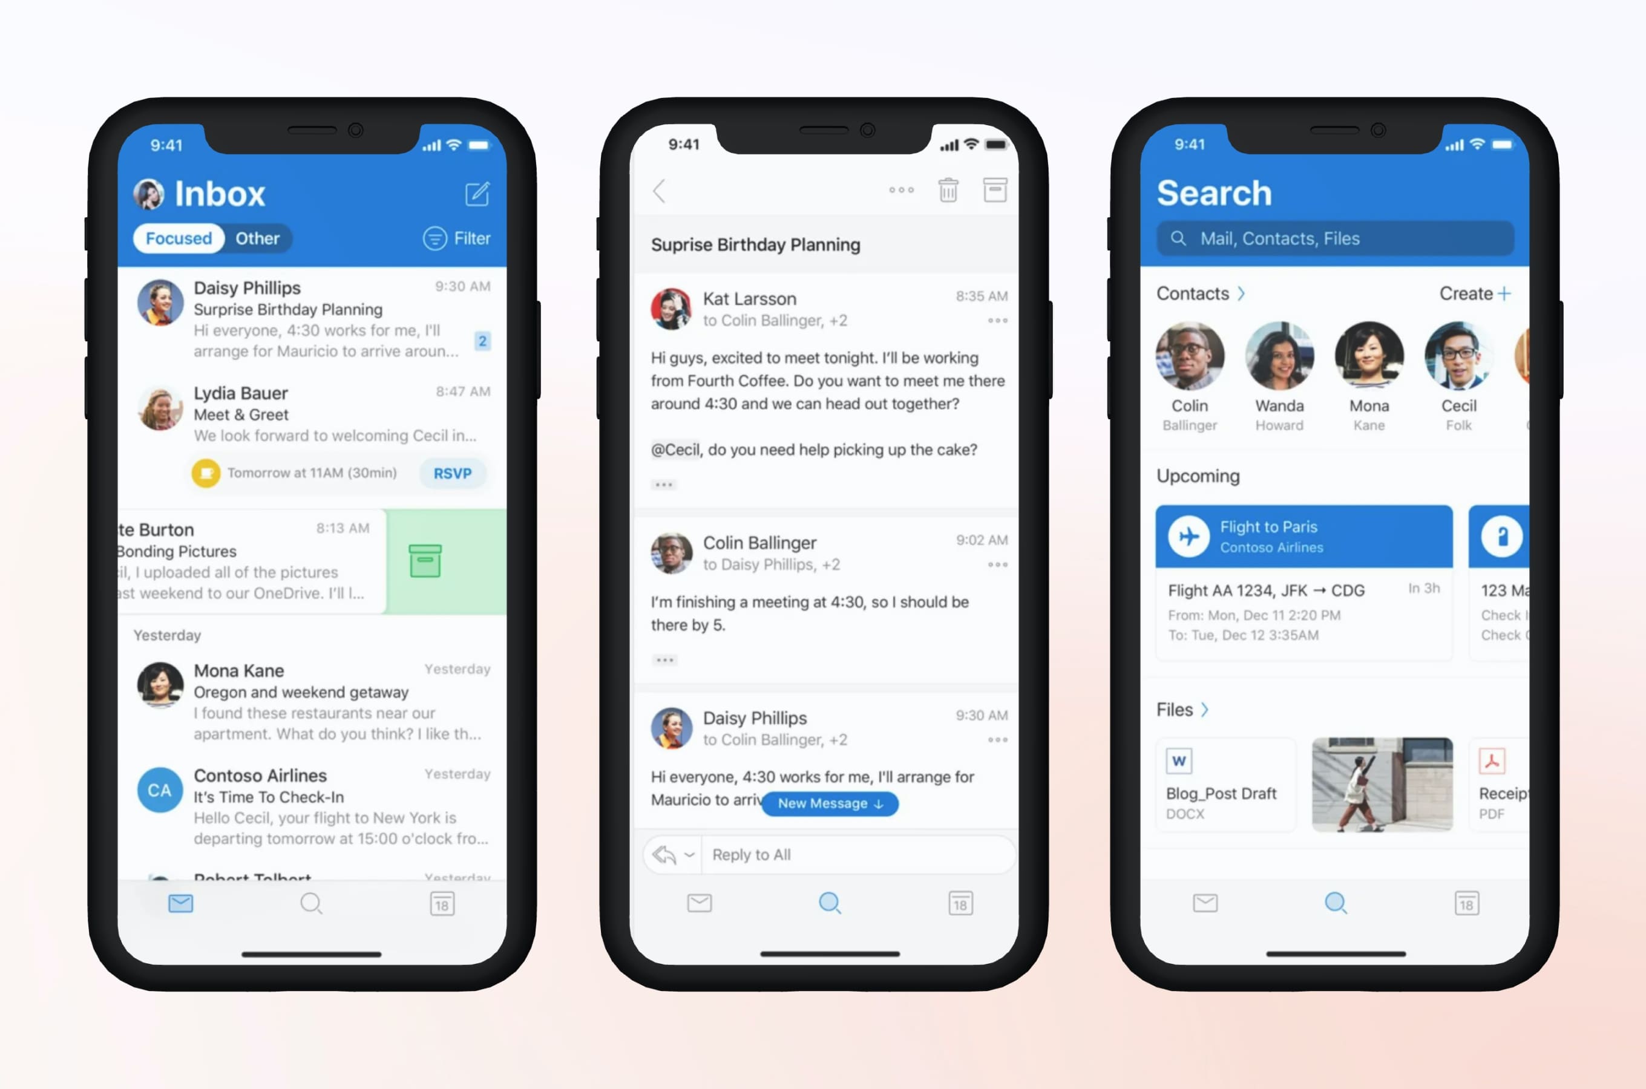Tap the archive icon in email thread

click(995, 191)
